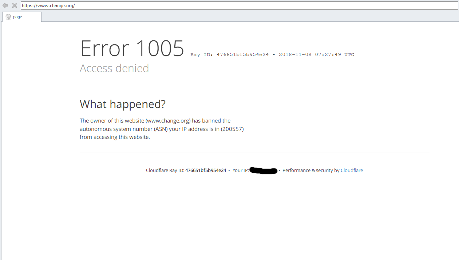
Task: Click the 'Your IP:' label in footer
Action: [x=241, y=170]
